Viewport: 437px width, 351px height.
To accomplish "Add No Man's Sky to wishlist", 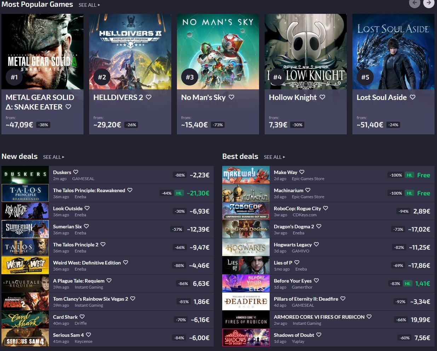I will [231, 97].
